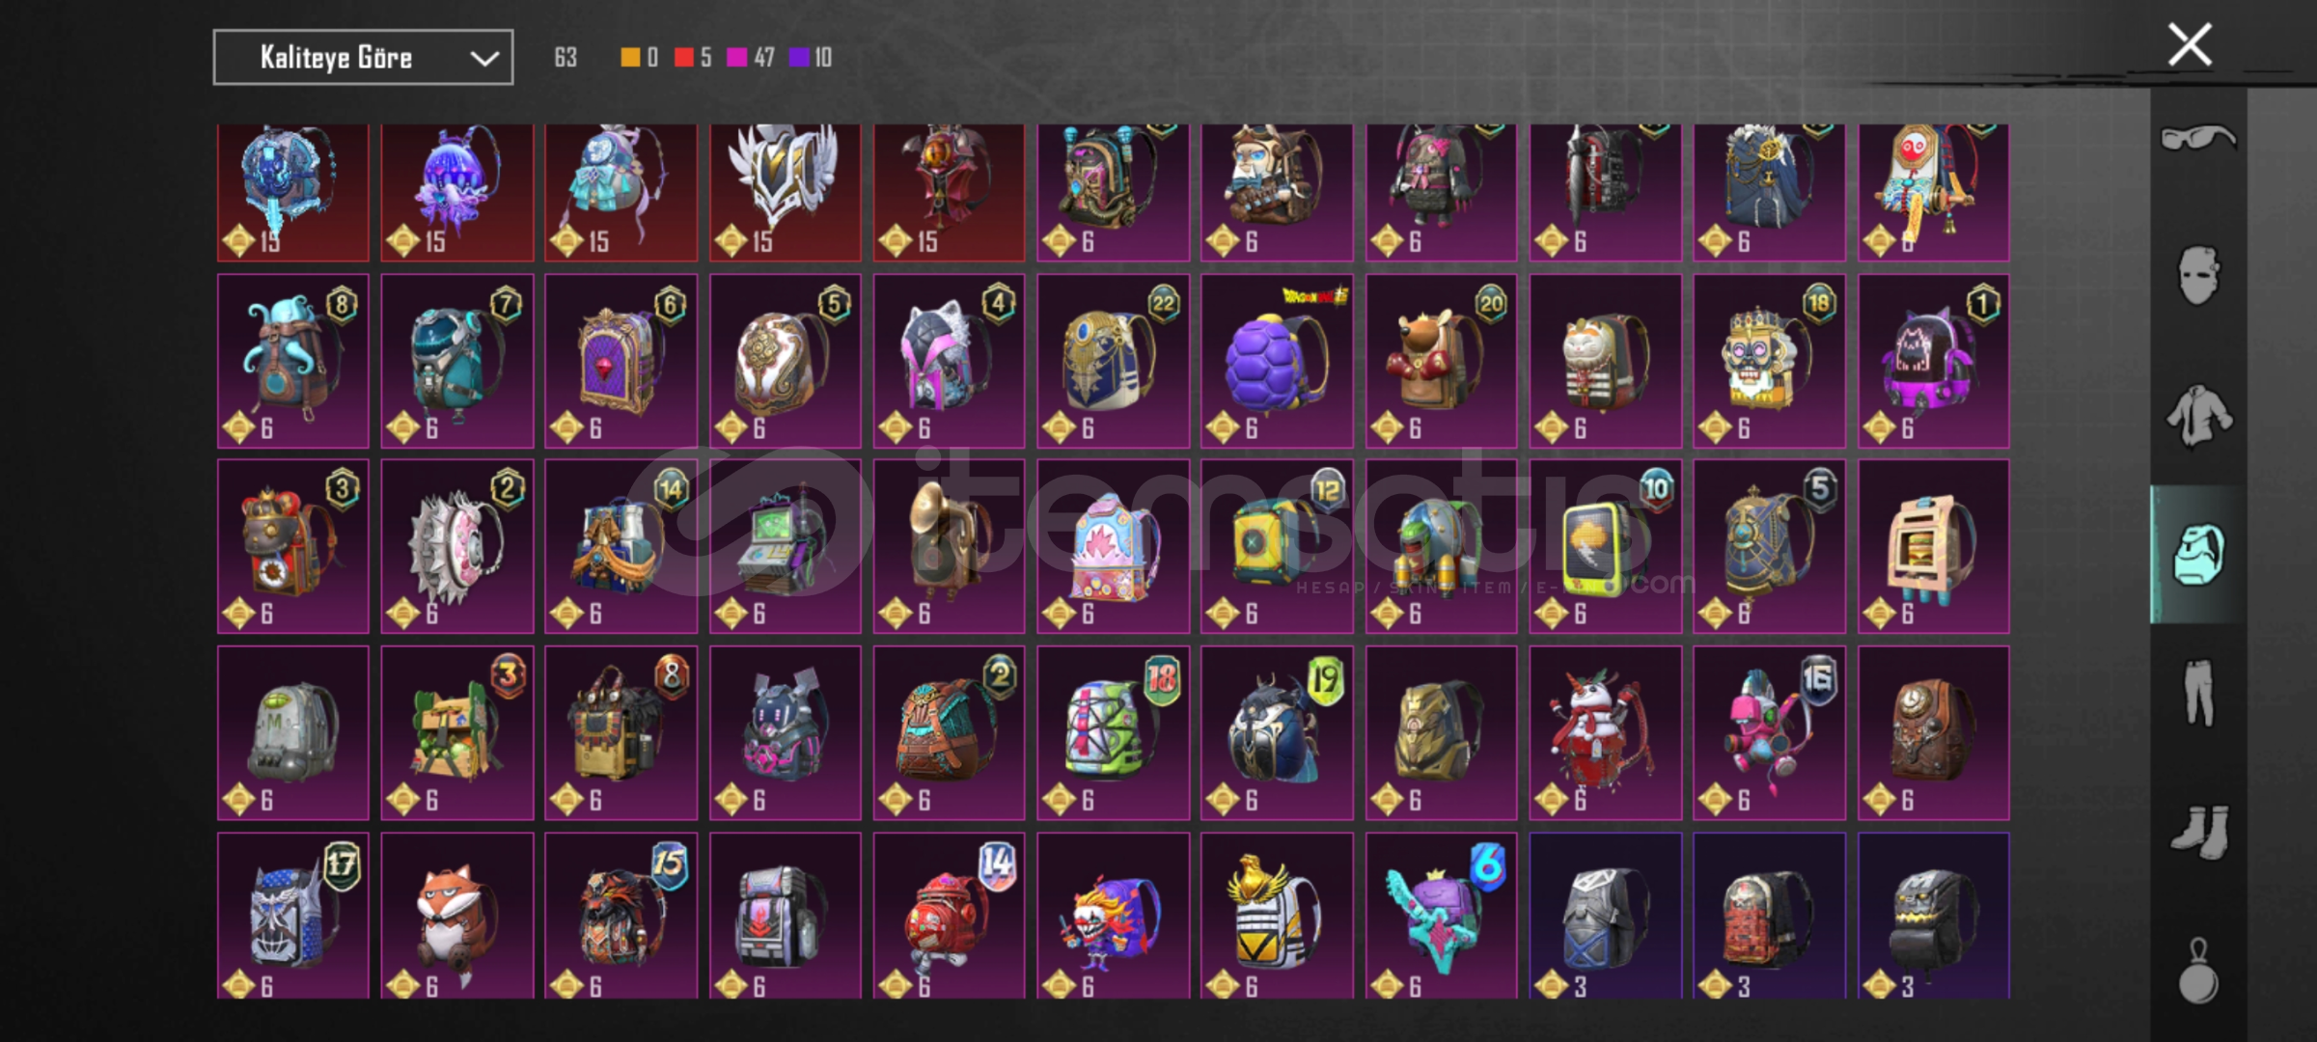Expand the Kaliteye Göre sort dropdown
This screenshot has height=1042, width=2317.
click(363, 58)
